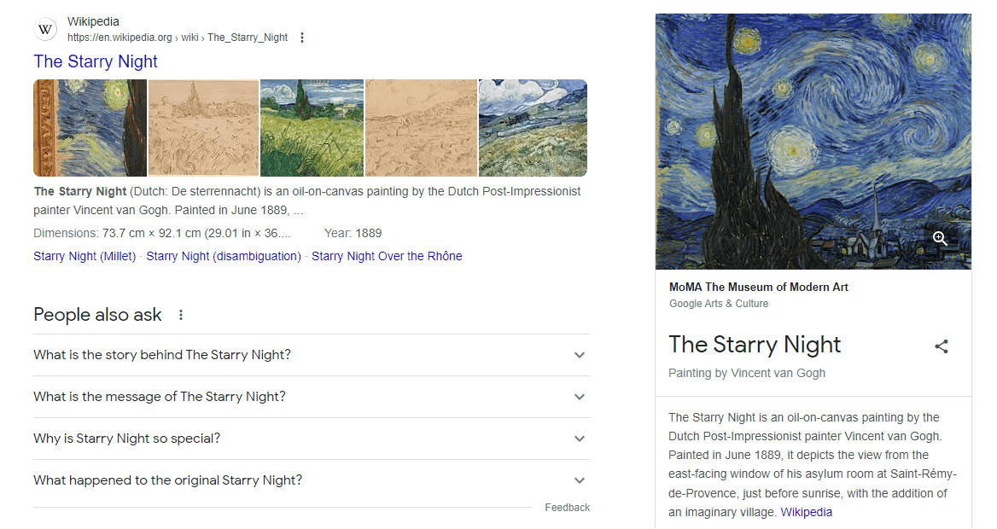
Task: Open The Starry Night Wikipedia result title
Action: (96, 61)
